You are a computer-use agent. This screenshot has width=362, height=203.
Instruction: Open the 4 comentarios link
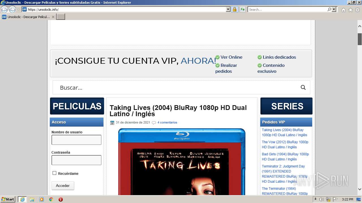pyautogui.click(x=167, y=122)
